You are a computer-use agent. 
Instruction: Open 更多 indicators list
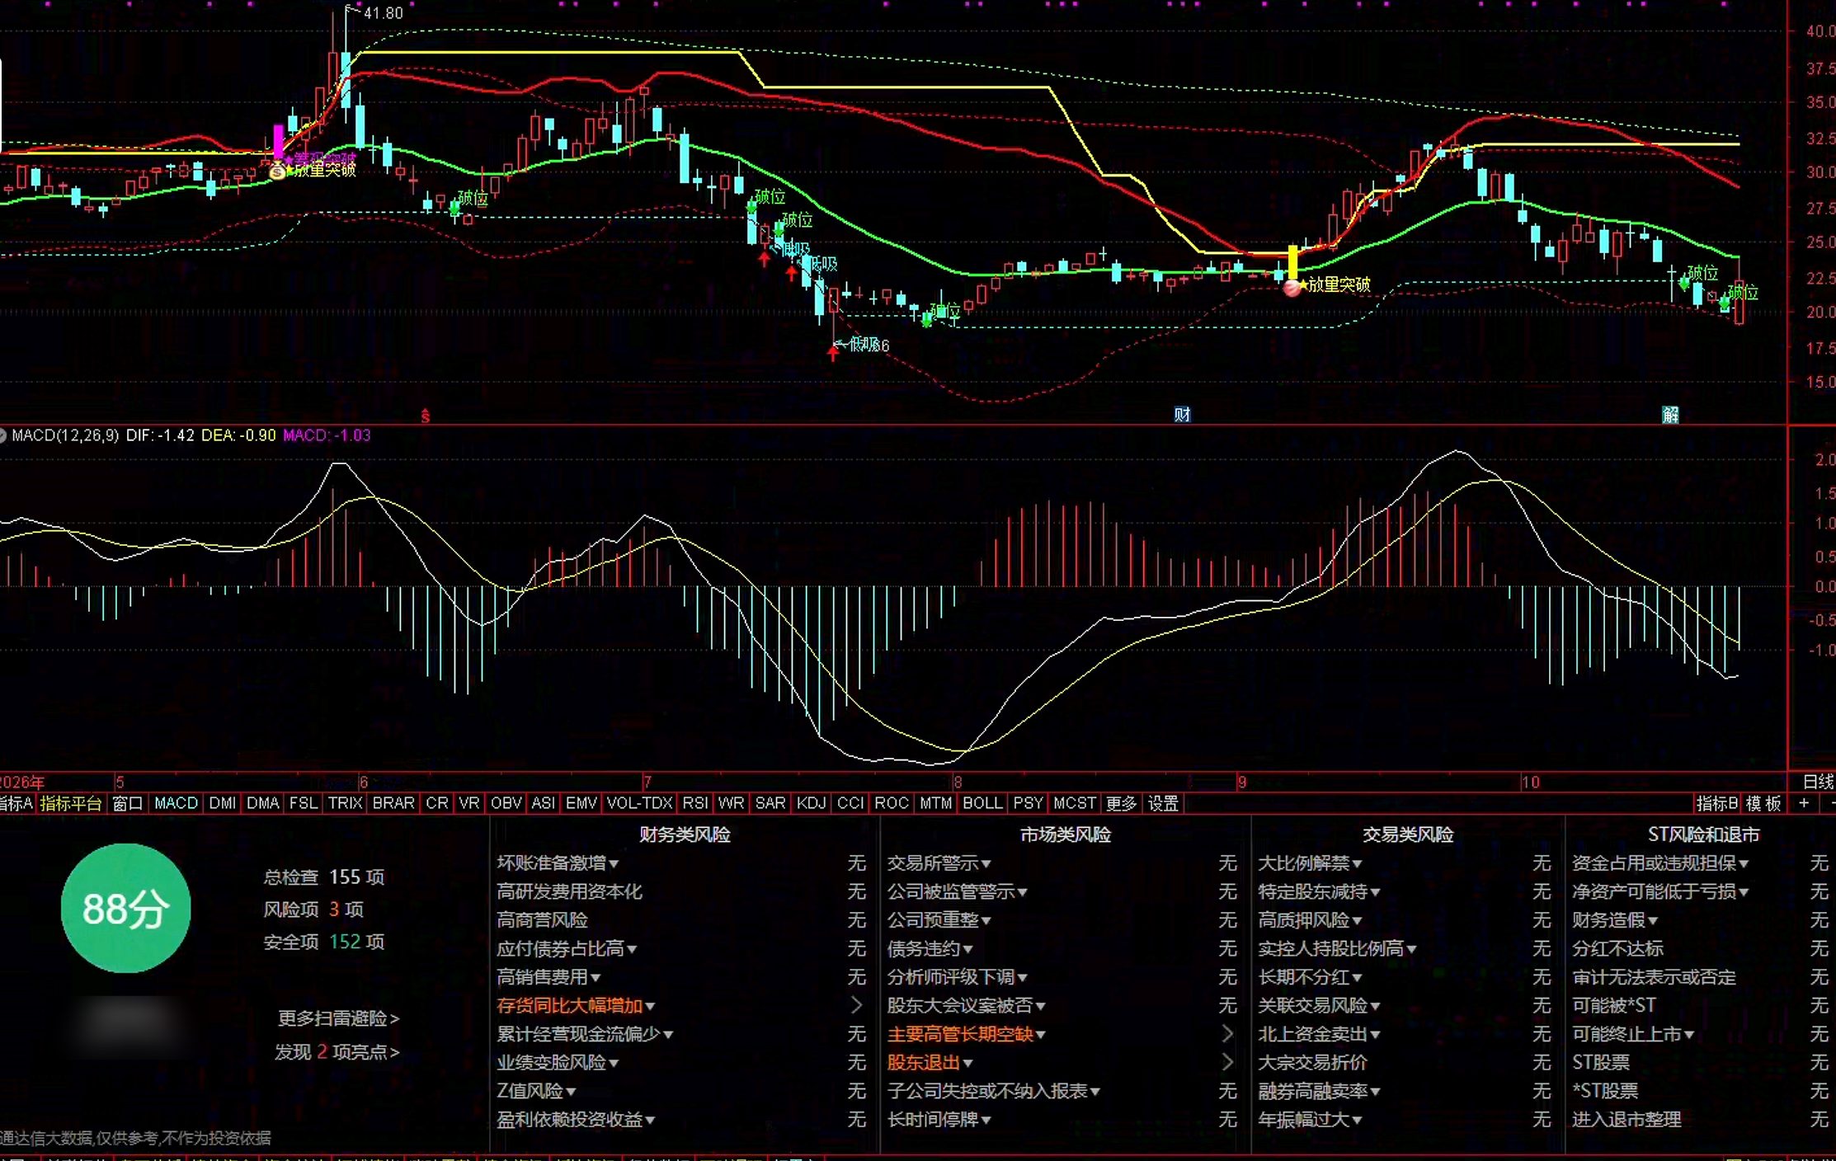point(1121,803)
